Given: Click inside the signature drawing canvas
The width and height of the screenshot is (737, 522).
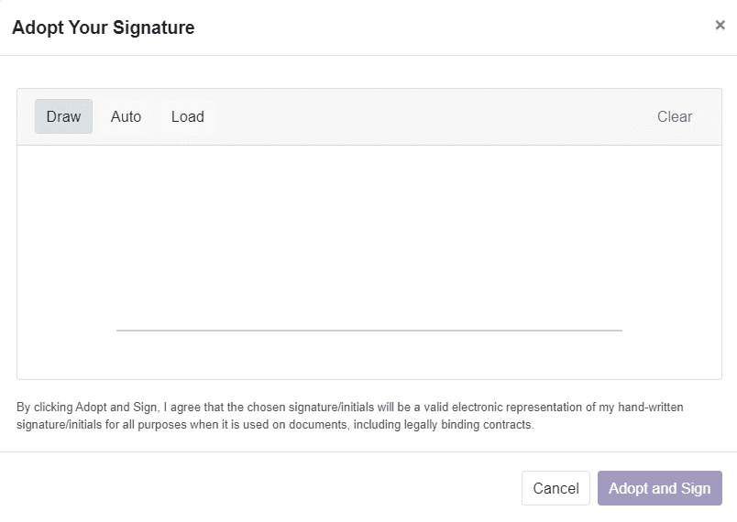Looking at the screenshot, I should (x=368, y=238).
